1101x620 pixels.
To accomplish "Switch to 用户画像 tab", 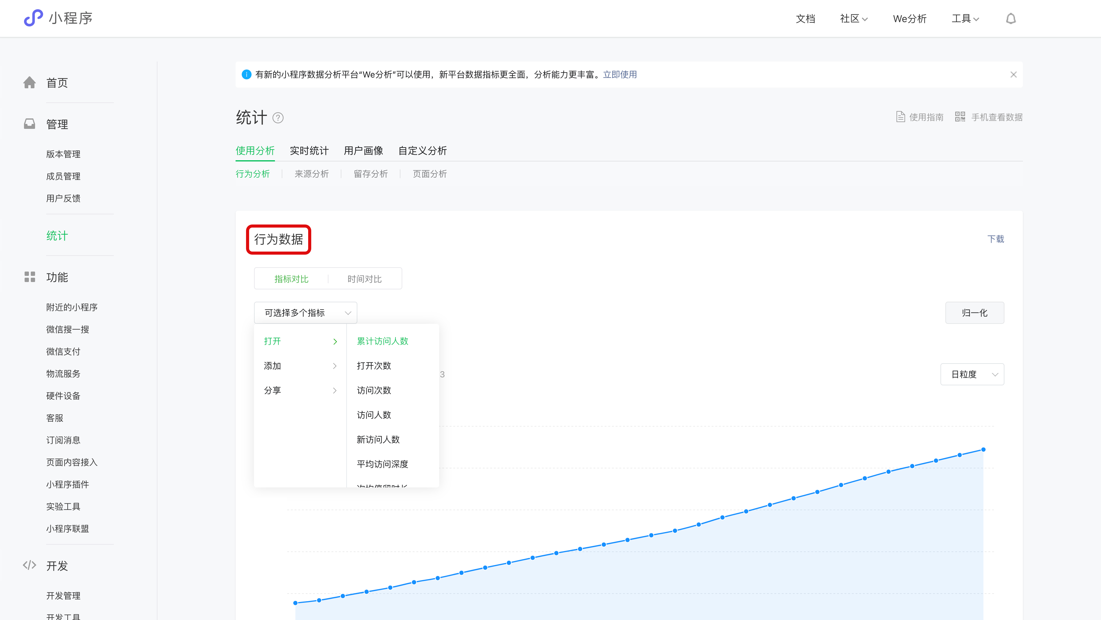I will (x=363, y=150).
